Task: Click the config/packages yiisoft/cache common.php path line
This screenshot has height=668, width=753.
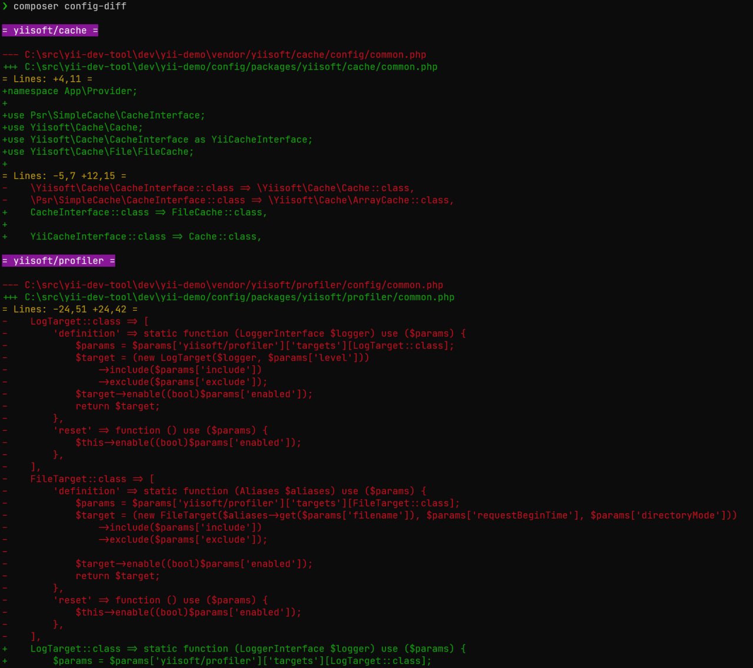Action: click(220, 67)
